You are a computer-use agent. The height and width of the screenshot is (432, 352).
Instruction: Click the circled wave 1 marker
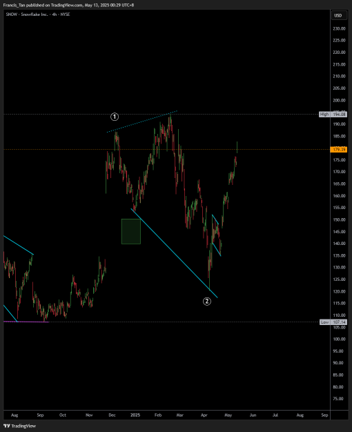pos(115,117)
